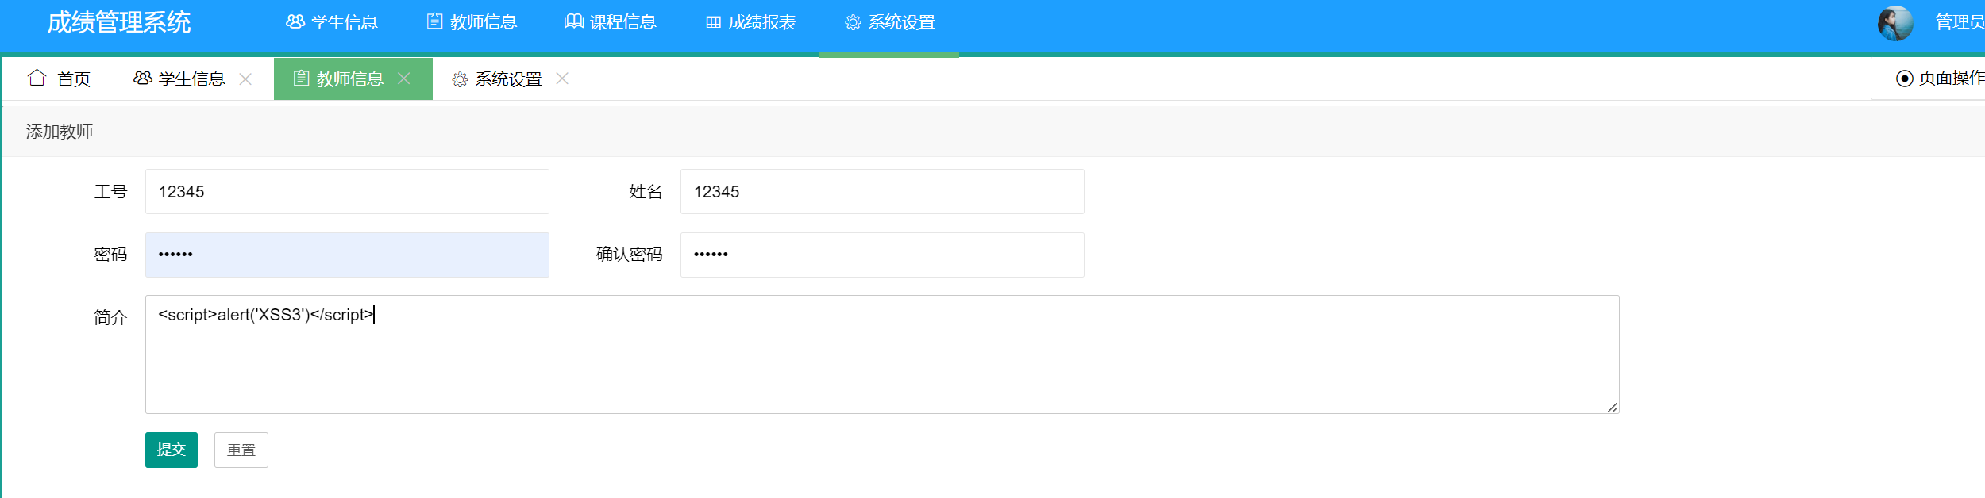Click the 添加教师 section heading
Image resolution: width=1985 pixels, height=498 pixels.
(x=60, y=132)
